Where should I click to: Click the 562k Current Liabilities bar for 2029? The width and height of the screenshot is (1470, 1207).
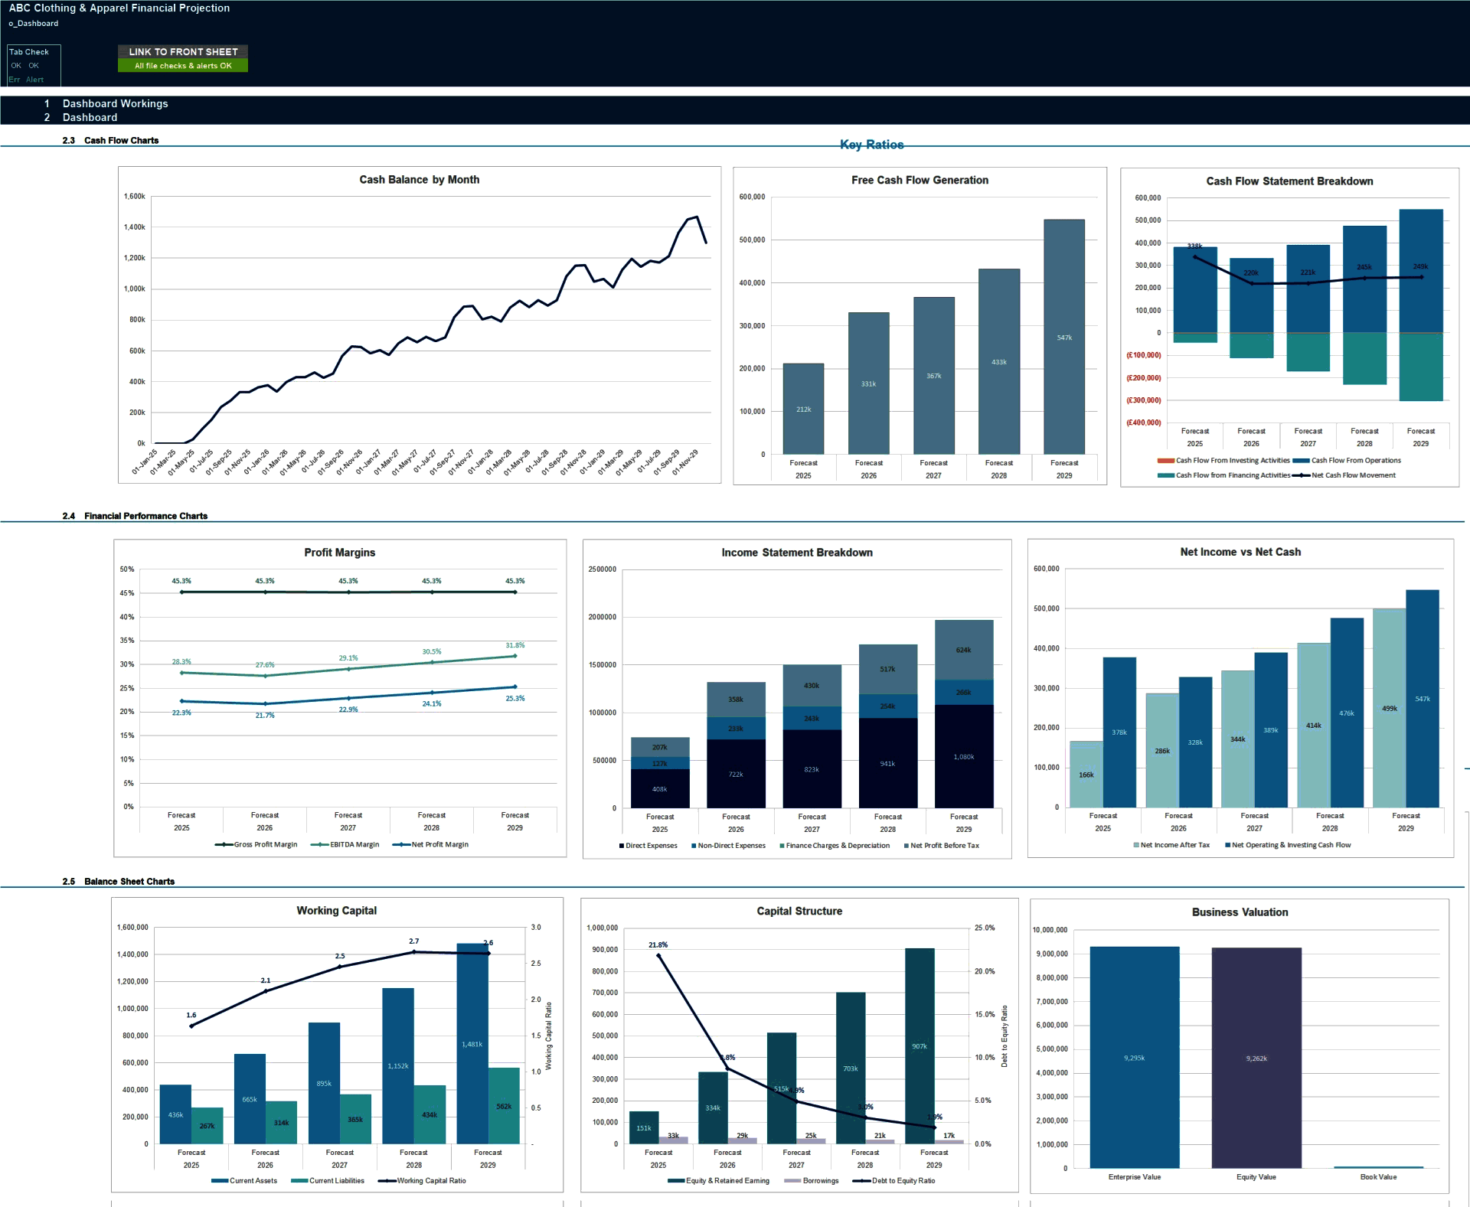click(x=504, y=1106)
